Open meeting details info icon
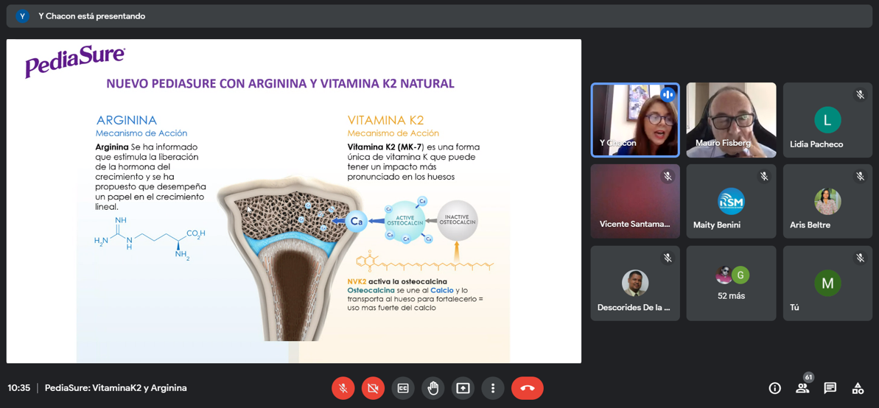This screenshot has height=408, width=879. click(x=774, y=388)
